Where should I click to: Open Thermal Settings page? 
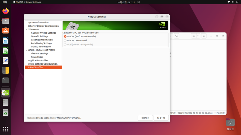pyautogui.click(x=39, y=53)
